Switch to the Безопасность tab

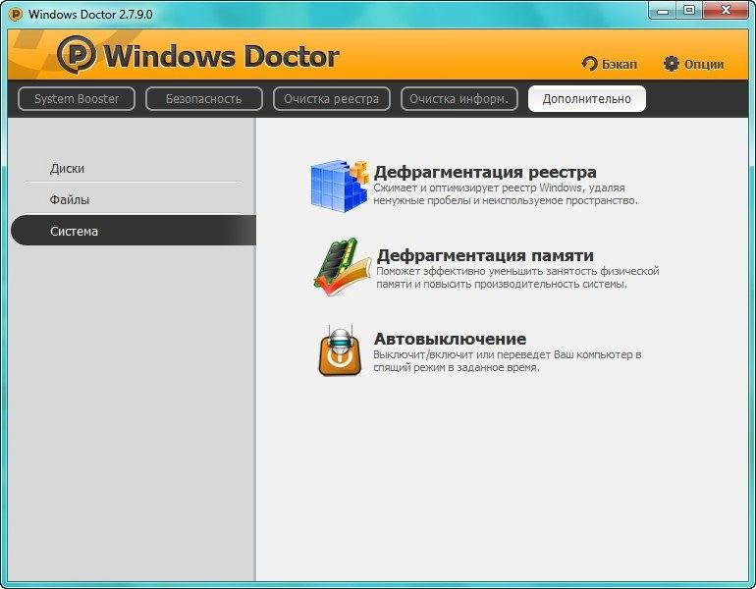click(204, 99)
